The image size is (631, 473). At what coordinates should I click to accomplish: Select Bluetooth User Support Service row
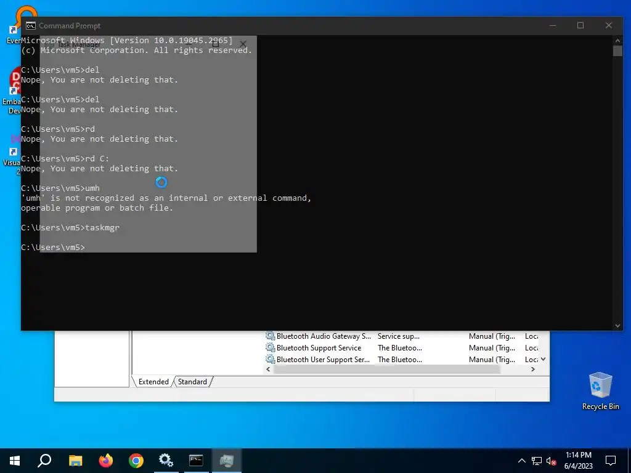point(403,360)
